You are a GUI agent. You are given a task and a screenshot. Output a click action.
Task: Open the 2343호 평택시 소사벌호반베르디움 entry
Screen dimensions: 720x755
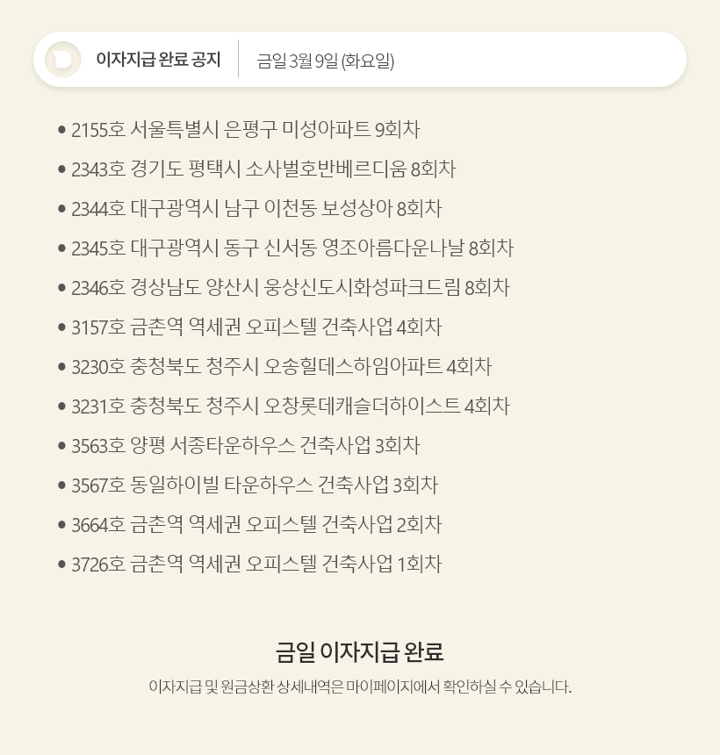[x=263, y=169]
